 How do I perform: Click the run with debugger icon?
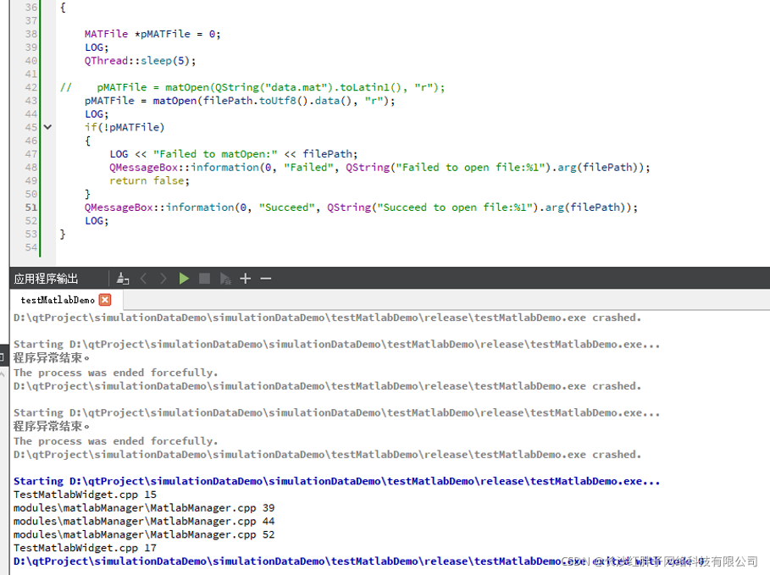pos(225,279)
